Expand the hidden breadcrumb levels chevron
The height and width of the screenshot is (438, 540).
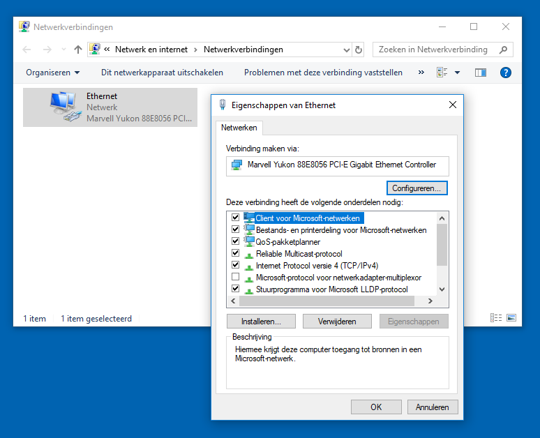(x=107, y=50)
